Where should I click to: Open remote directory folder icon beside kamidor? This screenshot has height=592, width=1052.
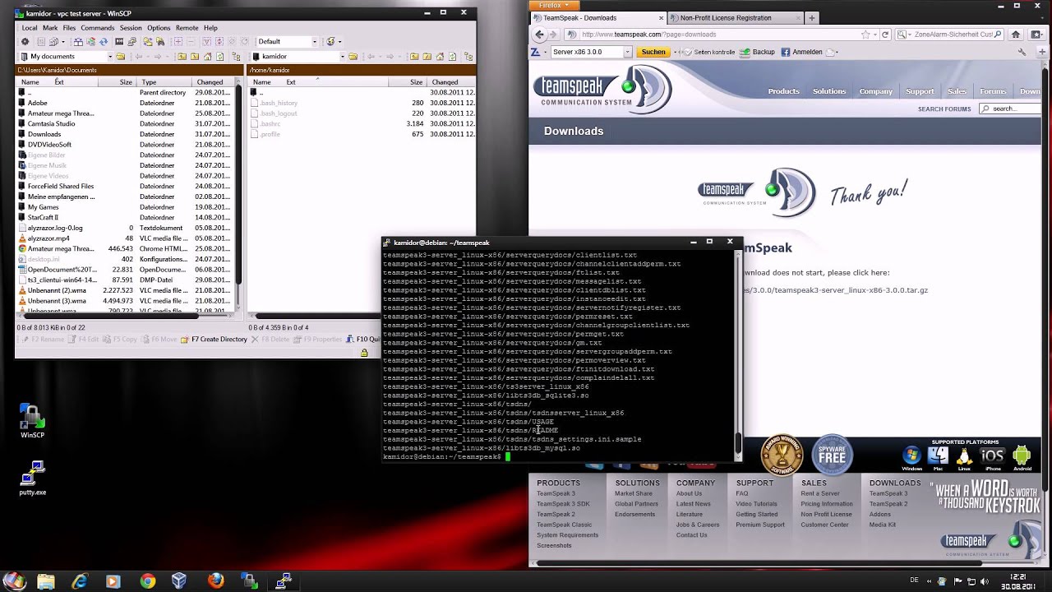coord(353,57)
